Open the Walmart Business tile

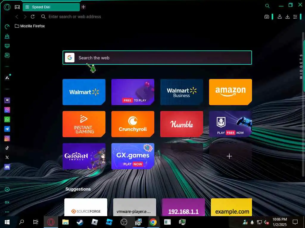(x=182, y=92)
